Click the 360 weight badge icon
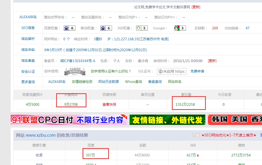The width and height of the screenshot is (262, 165). click(142, 28)
